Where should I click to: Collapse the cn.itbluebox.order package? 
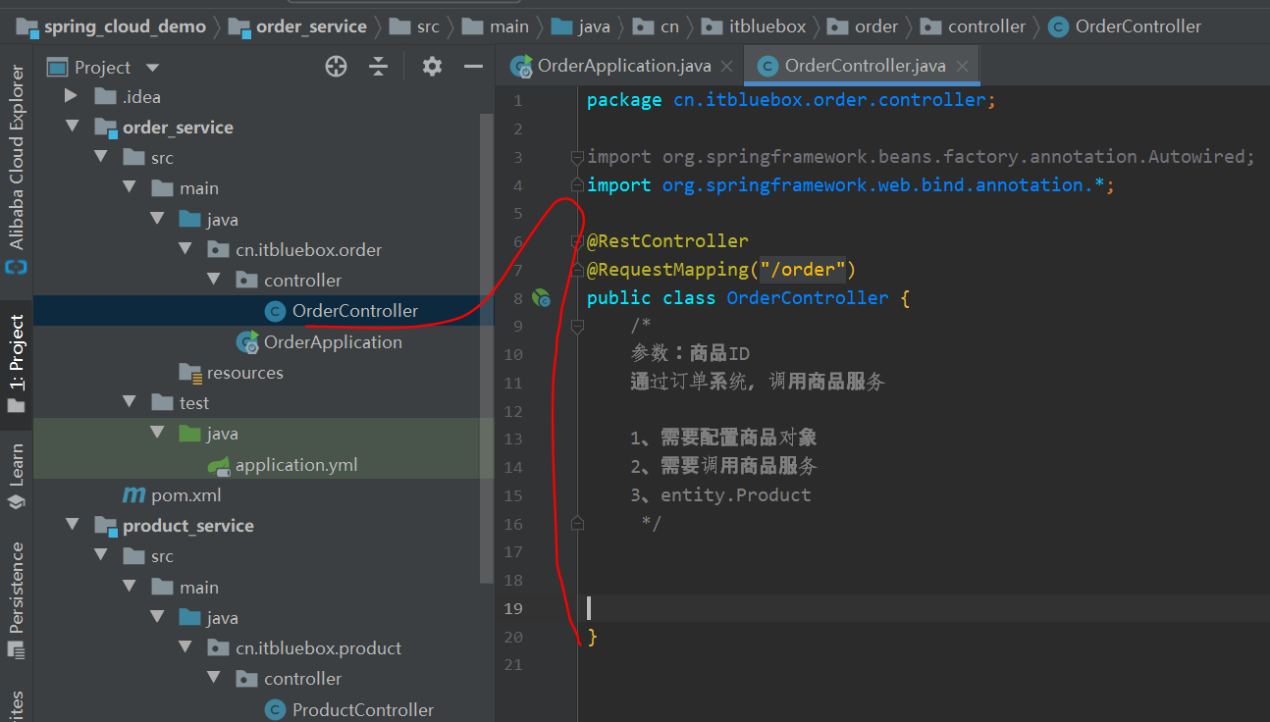185,249
